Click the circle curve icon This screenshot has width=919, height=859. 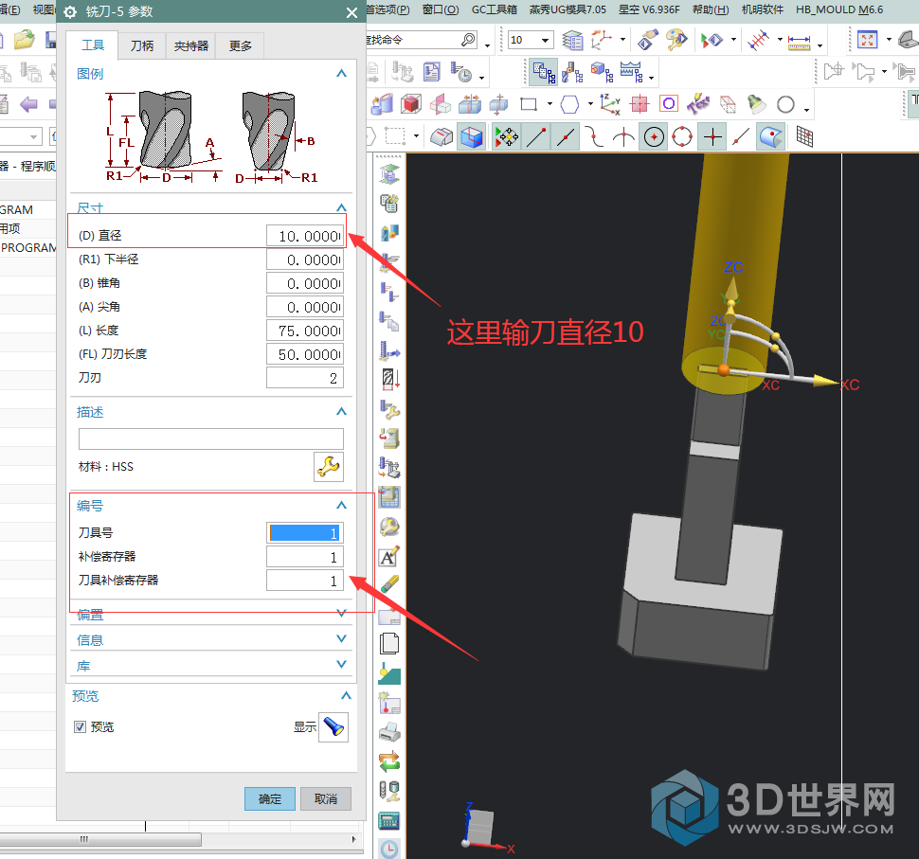tap(785, 105)
